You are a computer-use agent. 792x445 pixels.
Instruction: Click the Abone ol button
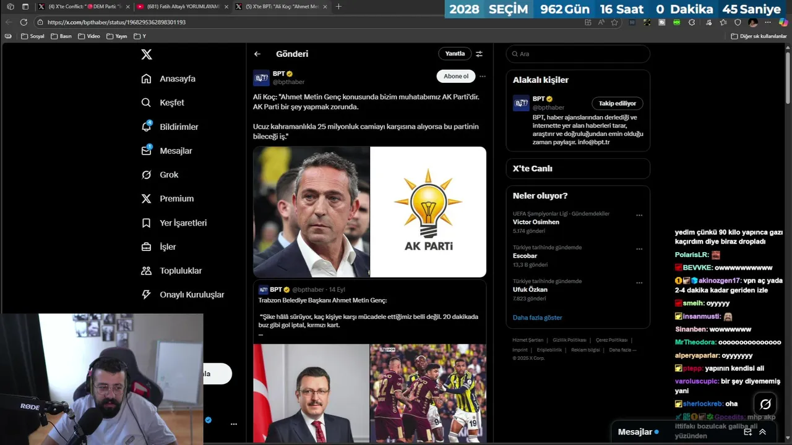coord(456,76)
